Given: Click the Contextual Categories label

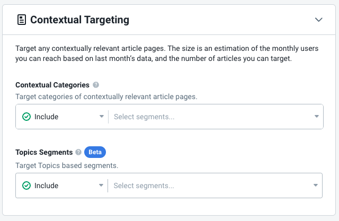Looking at the screenshot, I should coord(52,85).
